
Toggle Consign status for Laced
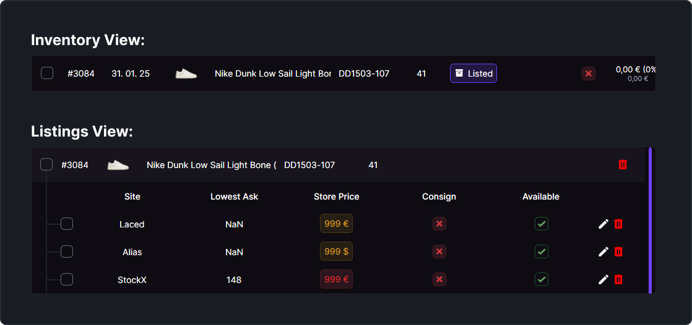[439, 224]
